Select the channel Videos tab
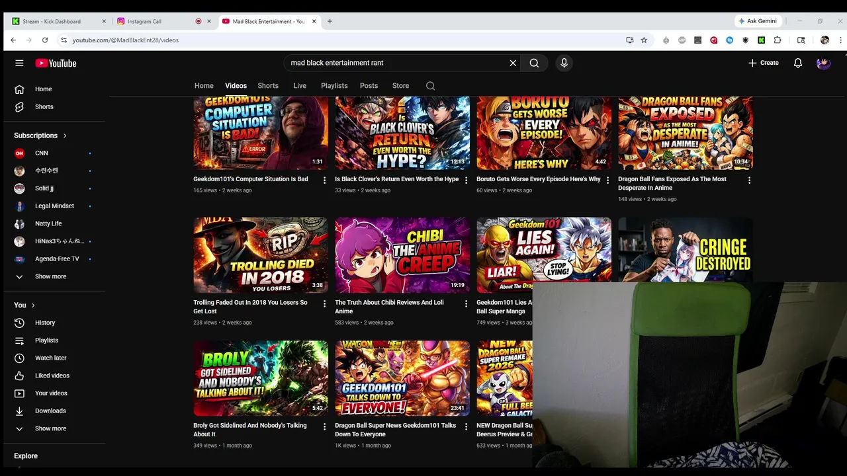Screen dimensions: 847x476 (x=236, y=86)
